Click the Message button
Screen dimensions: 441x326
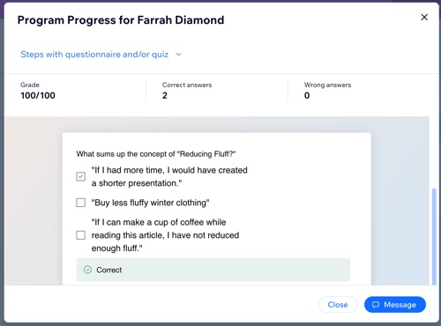click(x=395, y=305)
